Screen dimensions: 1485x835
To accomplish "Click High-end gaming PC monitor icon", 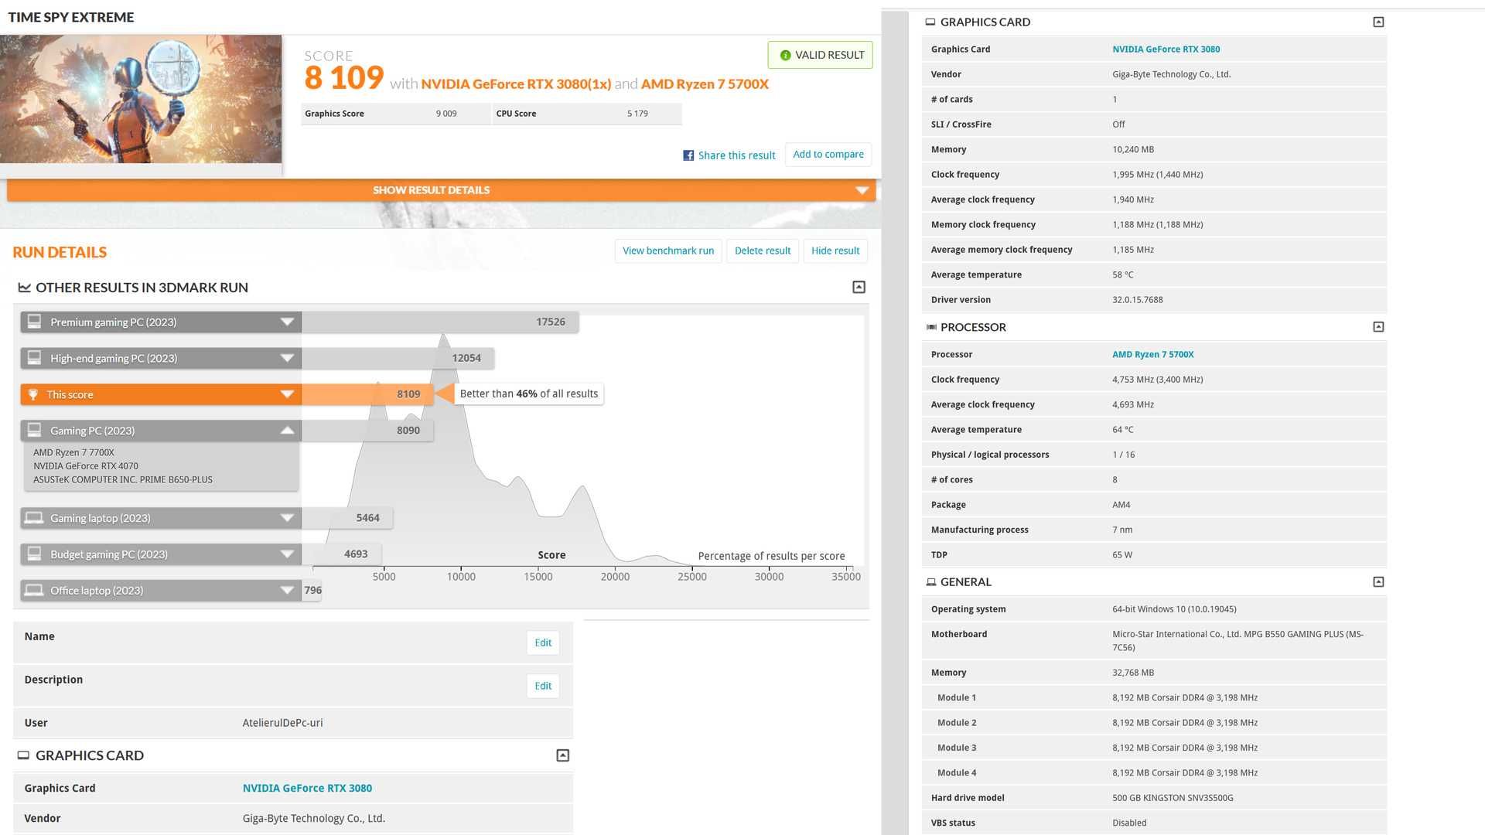I will (x=34, y=358).
